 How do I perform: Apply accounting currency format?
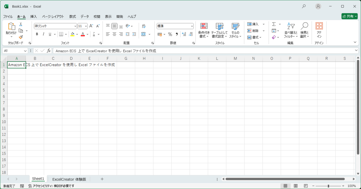(160, 34)
